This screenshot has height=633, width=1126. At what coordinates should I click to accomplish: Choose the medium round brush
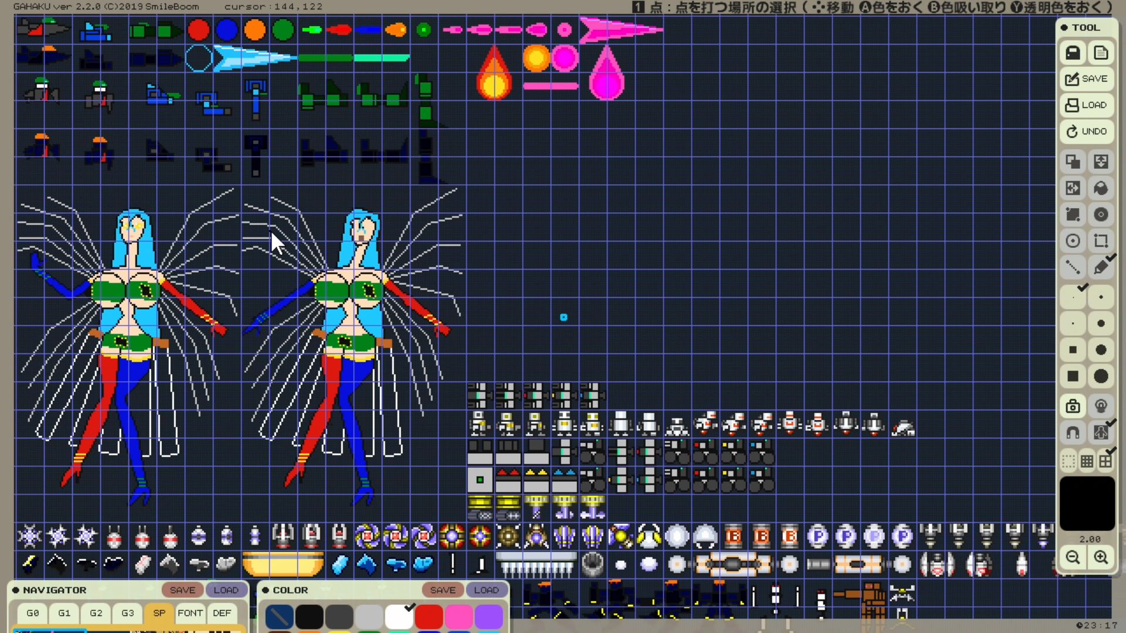click(x=1101, y=324)
